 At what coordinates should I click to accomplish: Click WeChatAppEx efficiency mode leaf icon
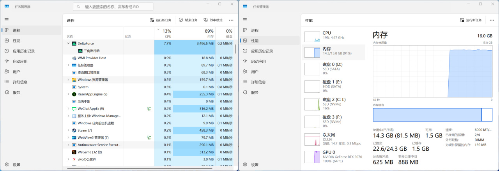click(149, 109)
